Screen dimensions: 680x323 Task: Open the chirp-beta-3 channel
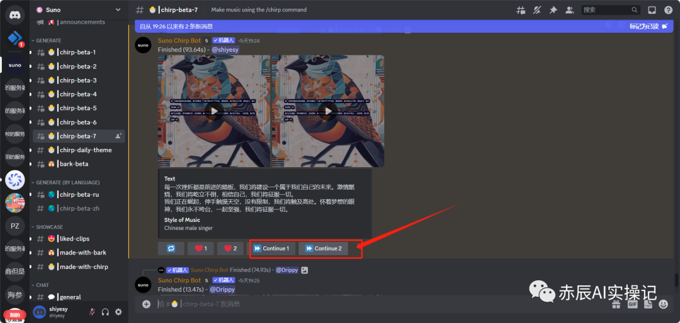point(79,80)
